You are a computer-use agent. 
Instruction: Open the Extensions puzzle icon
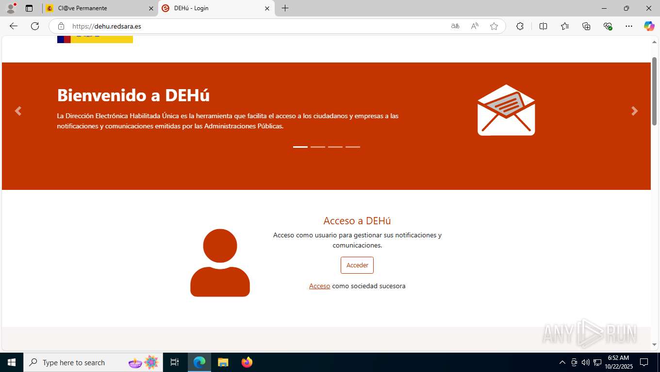[x=520, y=26]
